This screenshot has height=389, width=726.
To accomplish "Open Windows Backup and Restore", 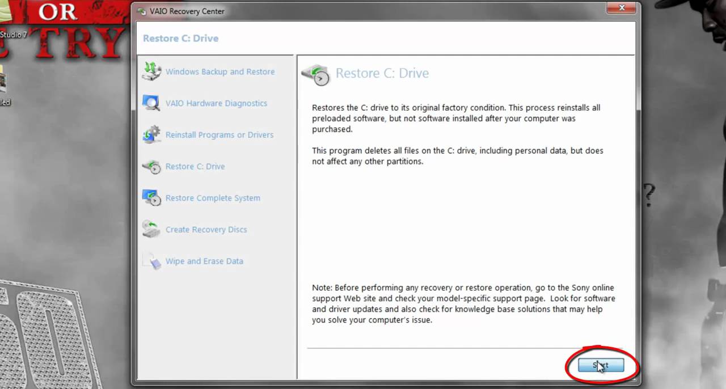I will coord(220,72).
